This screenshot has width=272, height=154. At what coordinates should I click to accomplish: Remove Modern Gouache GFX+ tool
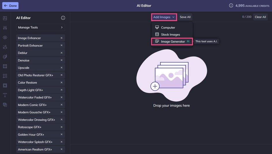pyautogui.click(x=61, y=112)
